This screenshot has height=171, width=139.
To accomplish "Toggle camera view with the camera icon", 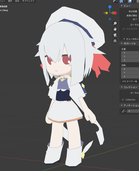I will [115, 35].
